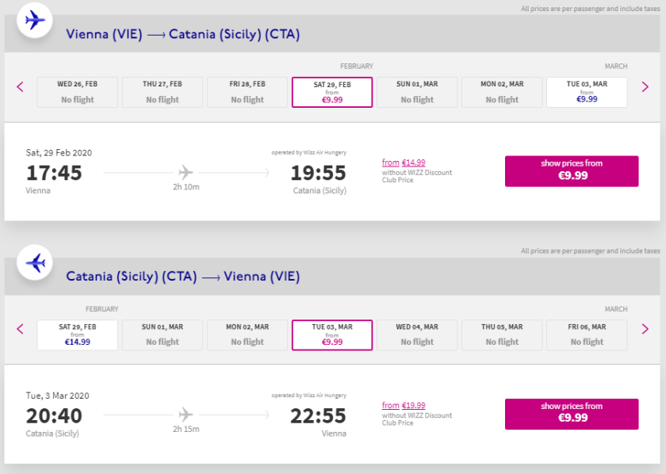666x474 pixels.
Task: Choose return Fri 06 Mar no-flight date
Action: [x=587, y=334]
